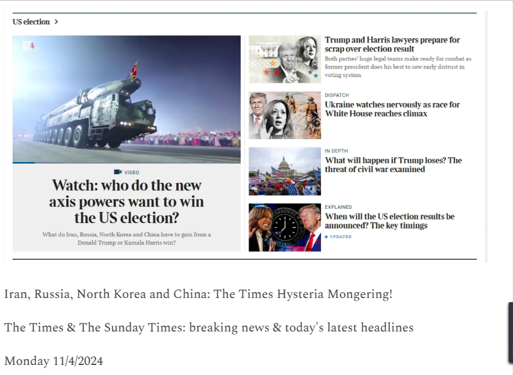Click the video camera icon above headline
Image resolution: width=513 pixels, height=375 pixels.
(118, 172)
